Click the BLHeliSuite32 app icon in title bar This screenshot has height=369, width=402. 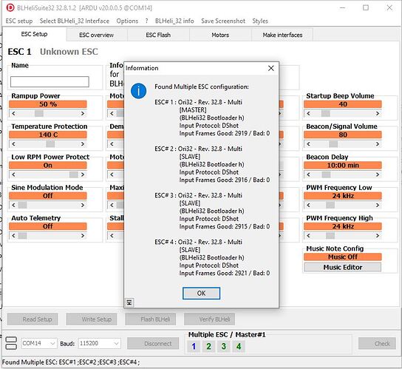pyautogui.click(x=10, y=7)
